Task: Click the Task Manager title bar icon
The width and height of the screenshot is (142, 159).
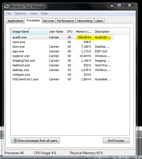Action: 6,7
